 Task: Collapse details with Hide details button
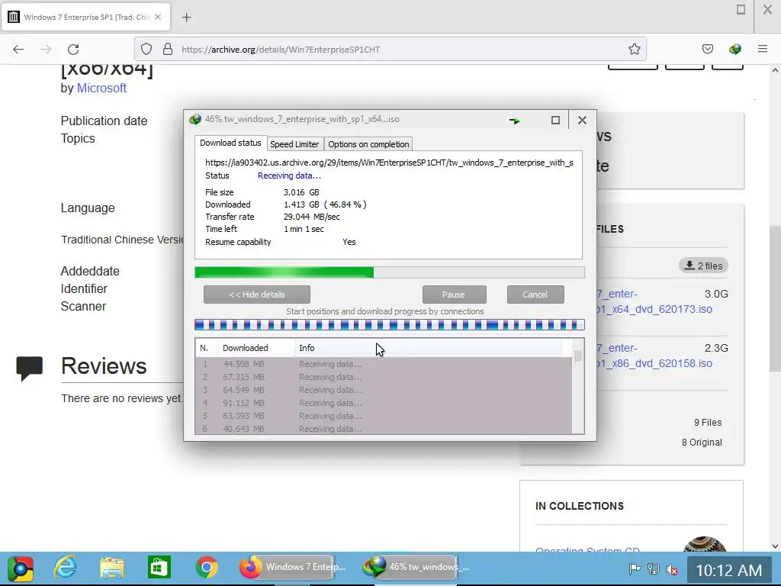coord(257,295)
